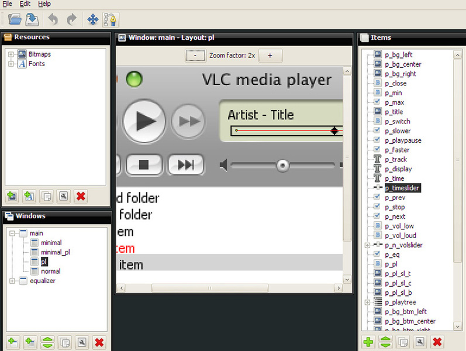Click Add window icon in Windows panel
Viewport: 466px width, 351px height.
(13, 342)
